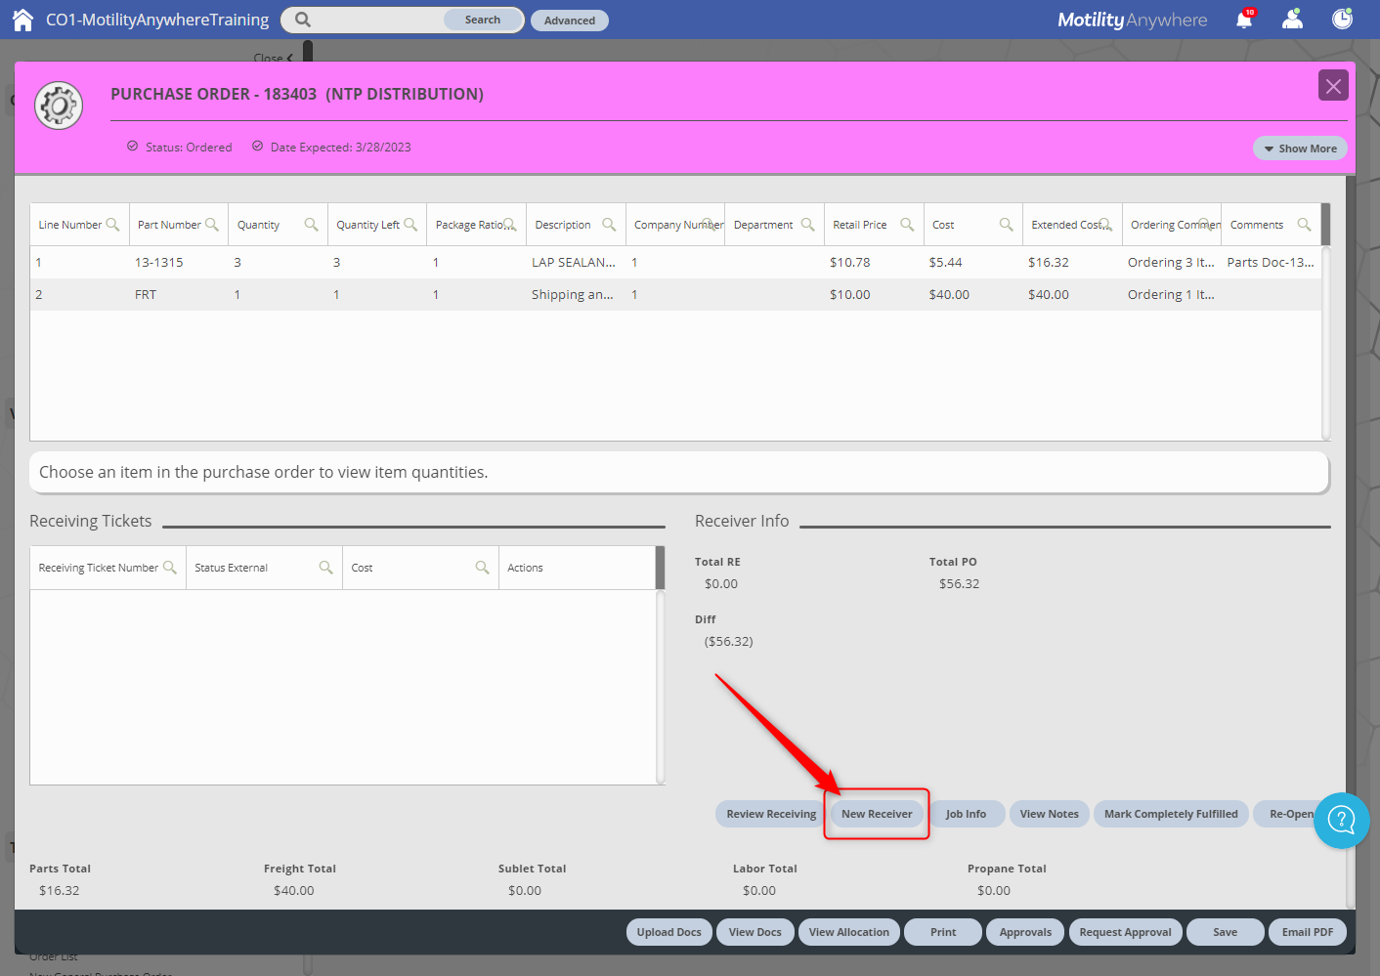
Task: Expand details with Show More
Action: click(x=1300, y=149)
